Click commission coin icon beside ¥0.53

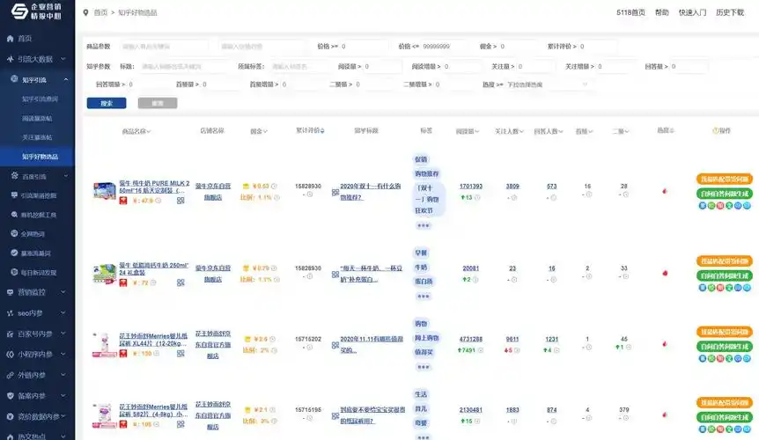(246, 187)
